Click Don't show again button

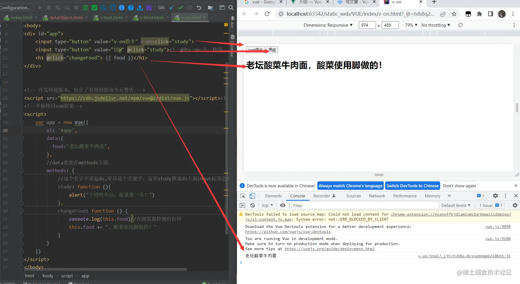point(459,186)
